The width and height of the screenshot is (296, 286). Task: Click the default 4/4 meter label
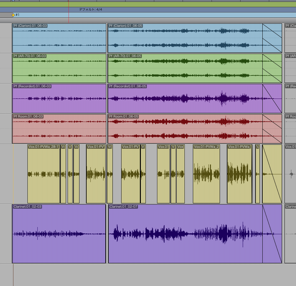[x=90, y=10]
